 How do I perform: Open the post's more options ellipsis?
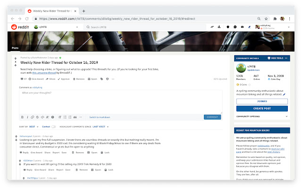tap(113, 79)
